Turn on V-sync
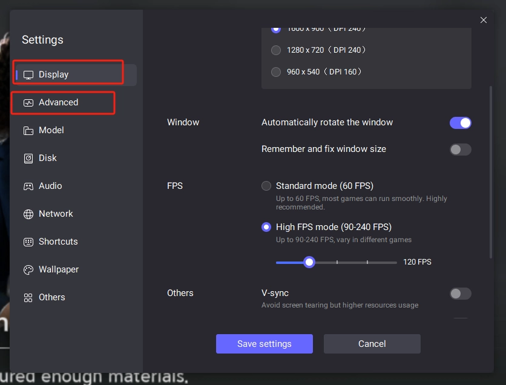 [461, 293]
